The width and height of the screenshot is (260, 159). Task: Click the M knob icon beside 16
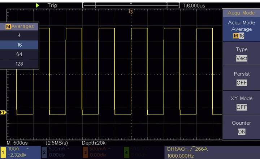pos(236,36)
